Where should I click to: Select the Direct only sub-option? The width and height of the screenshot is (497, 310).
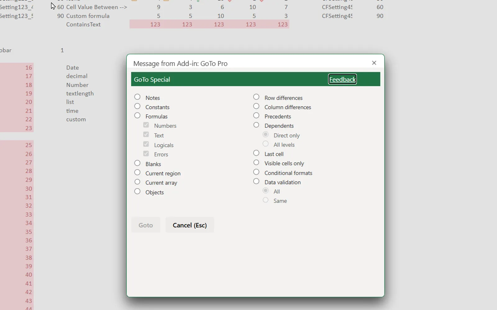click(266, 135)
